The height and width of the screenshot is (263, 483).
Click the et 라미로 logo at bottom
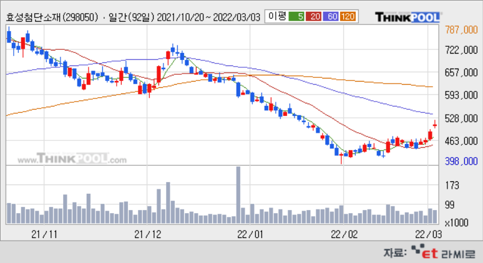pyautogui.click(x=442, y=252)
